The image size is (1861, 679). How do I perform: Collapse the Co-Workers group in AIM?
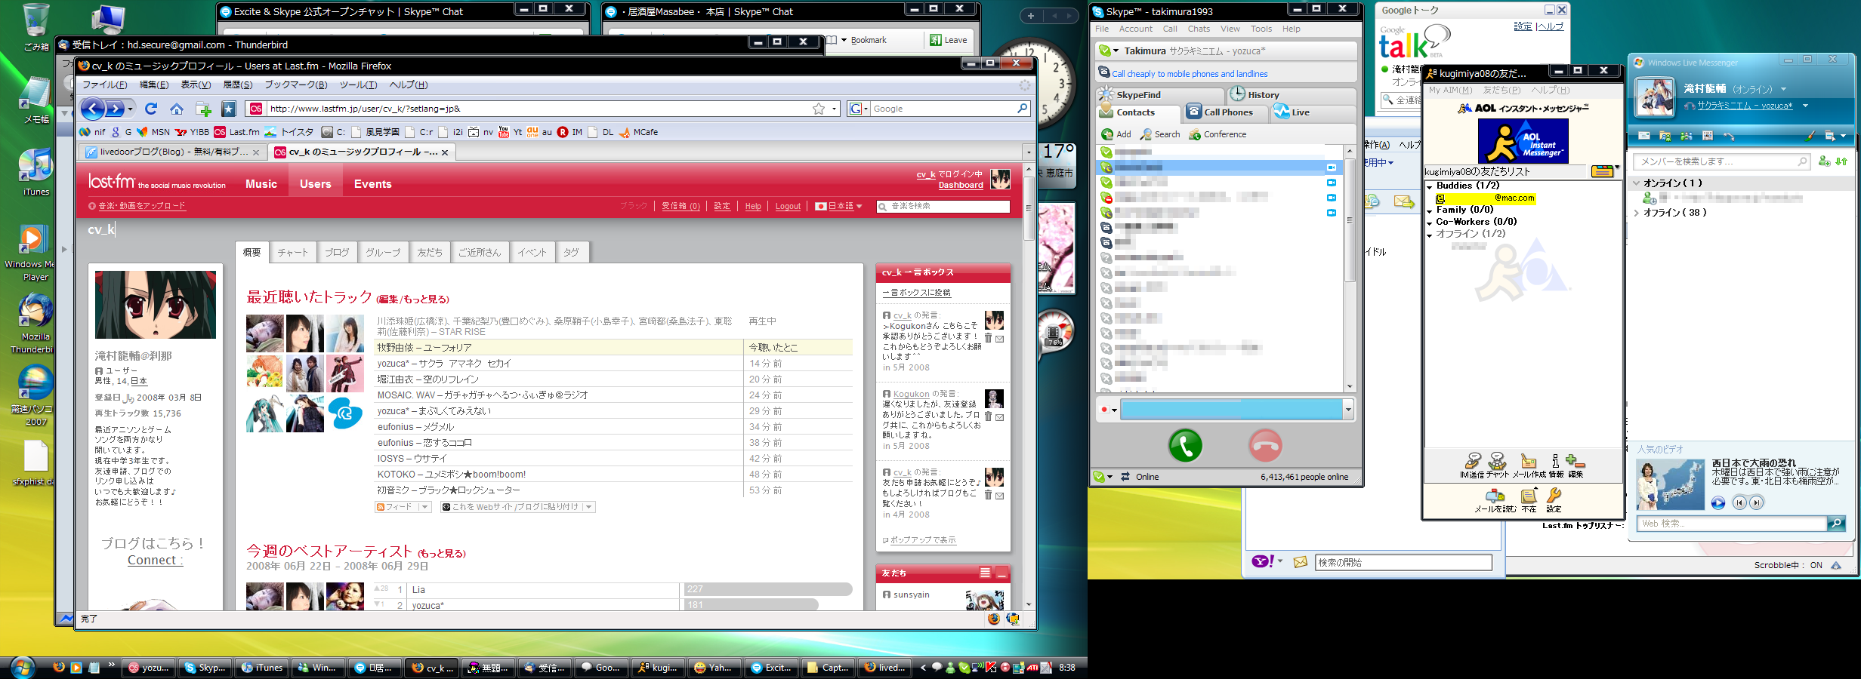[1429, 223]
